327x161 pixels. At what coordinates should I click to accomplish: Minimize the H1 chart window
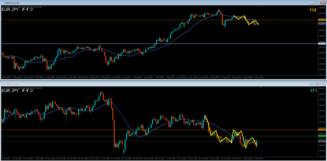coord(312,84)
